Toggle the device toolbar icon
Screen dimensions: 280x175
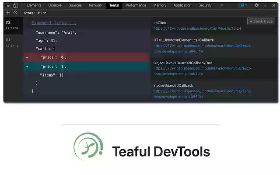click(x=16, y=5)
